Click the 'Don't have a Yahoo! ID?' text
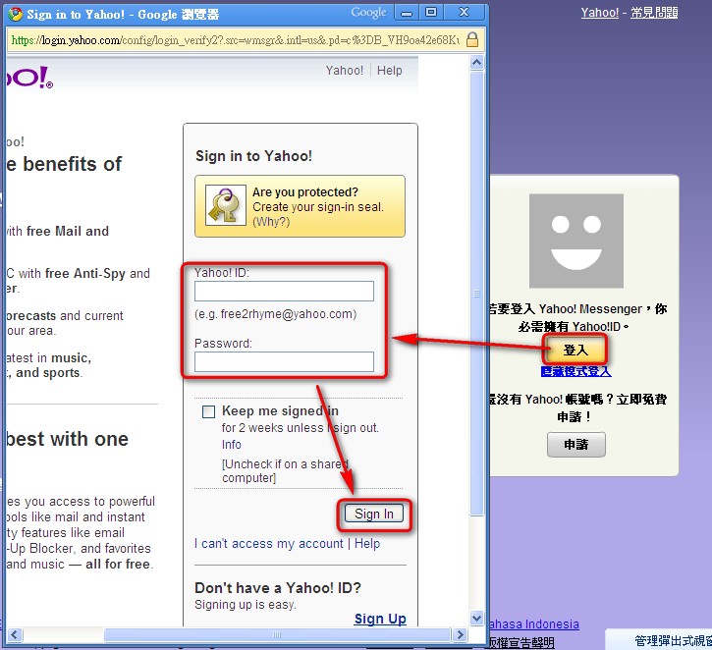This screenshot has width=712, height=650. click(x=278, y=588)
